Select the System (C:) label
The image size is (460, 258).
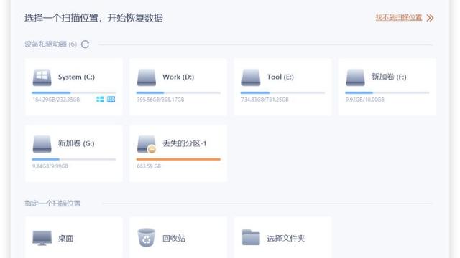coord(76,77)
